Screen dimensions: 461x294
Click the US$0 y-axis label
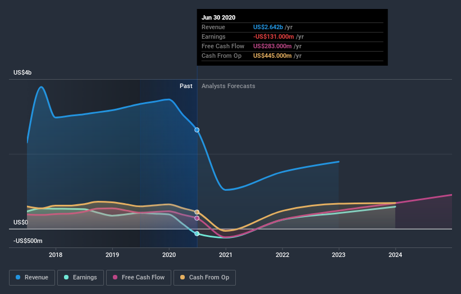click(21, 222)
